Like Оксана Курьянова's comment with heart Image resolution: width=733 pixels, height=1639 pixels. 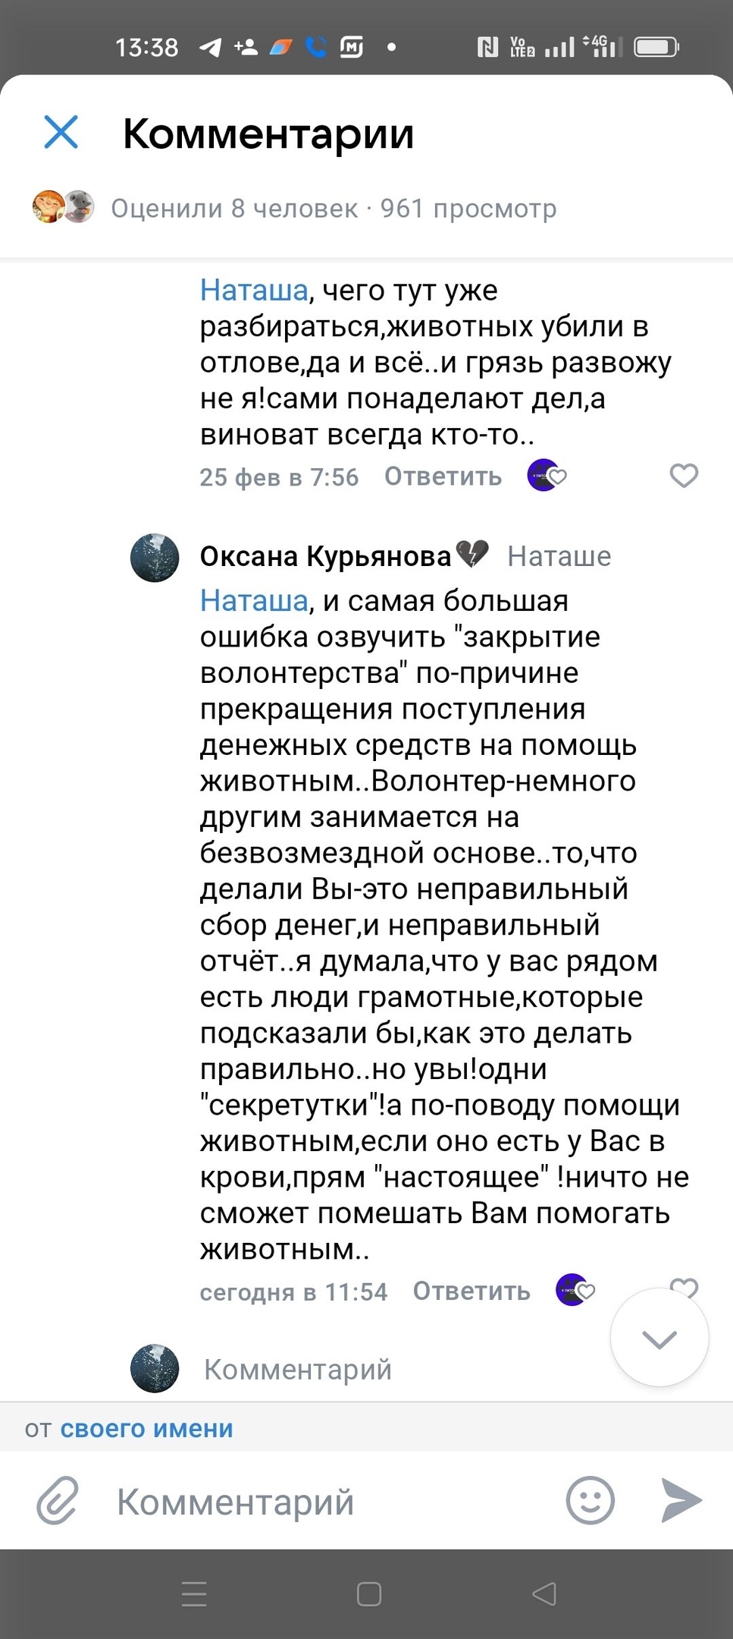pyautogui.click(x=684, y=1285)
